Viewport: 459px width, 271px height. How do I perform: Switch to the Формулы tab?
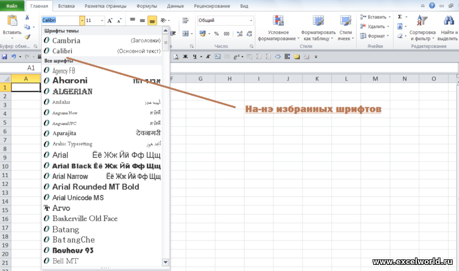click(147, 6)
